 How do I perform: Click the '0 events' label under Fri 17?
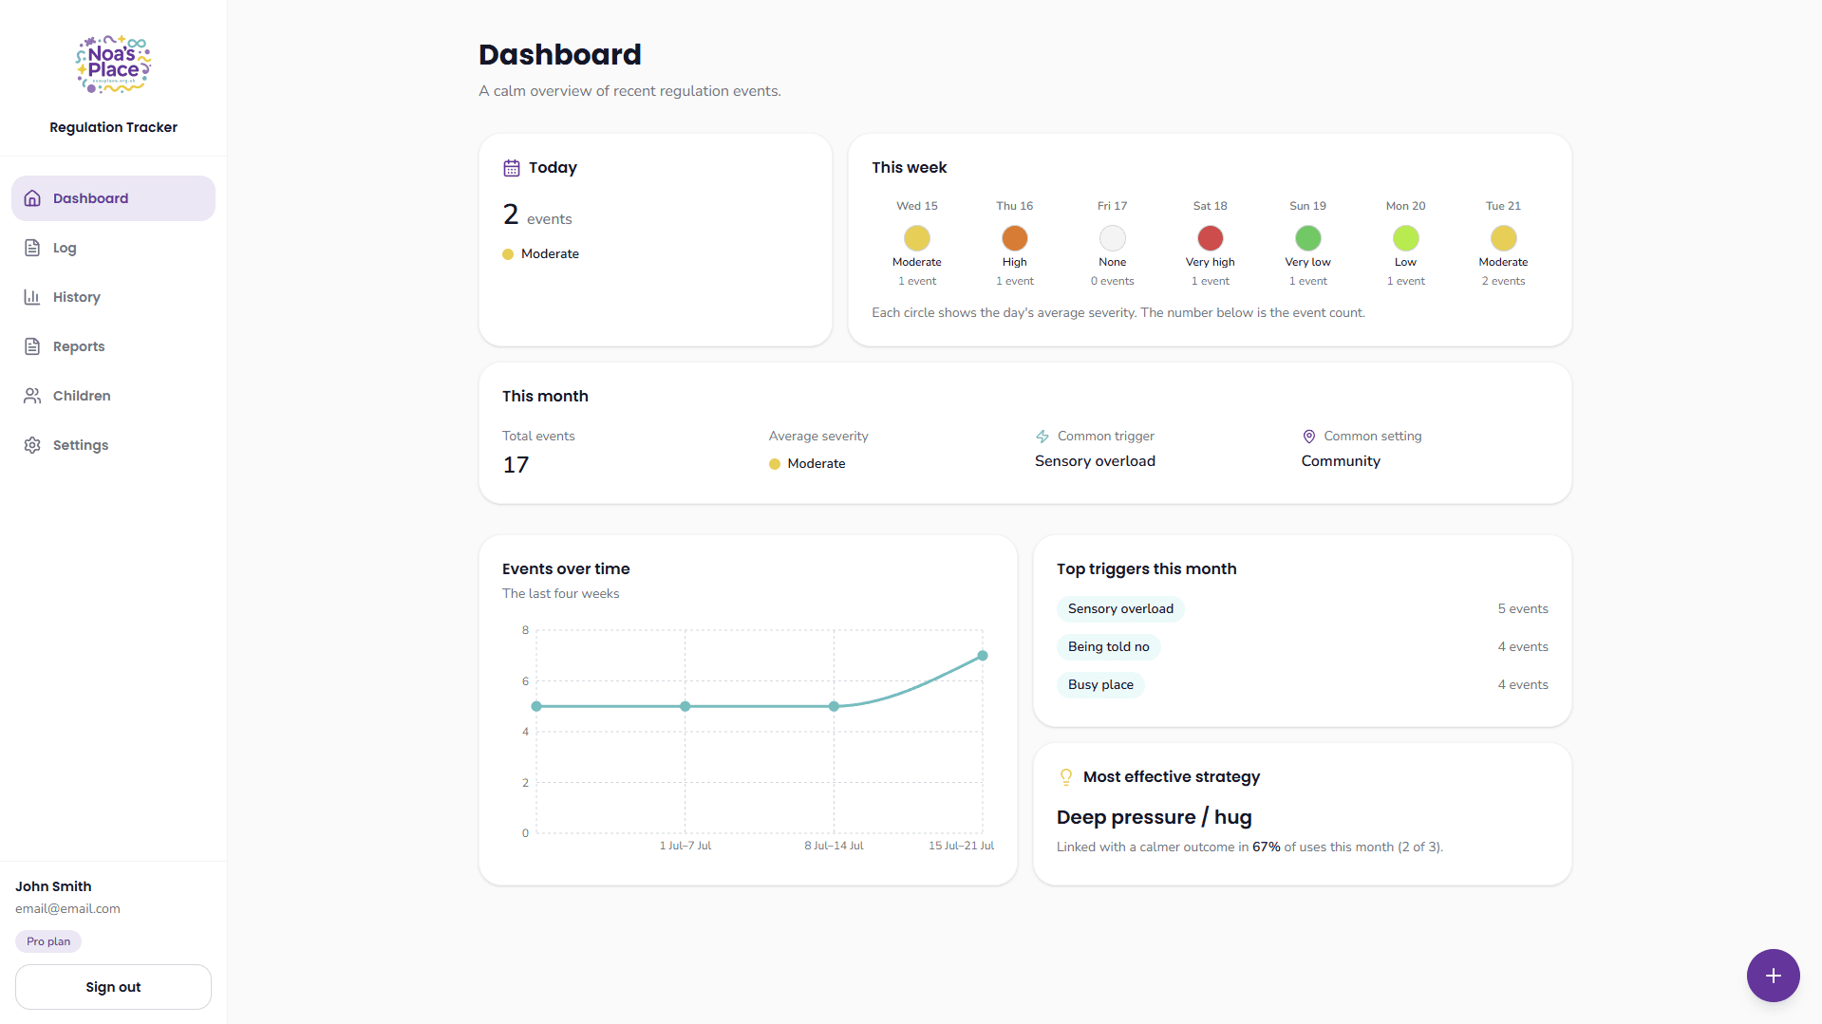point(1112,282)
